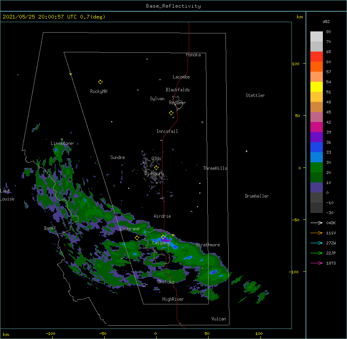Click the Limestone label
347x339 pixels.
[62, 143]
